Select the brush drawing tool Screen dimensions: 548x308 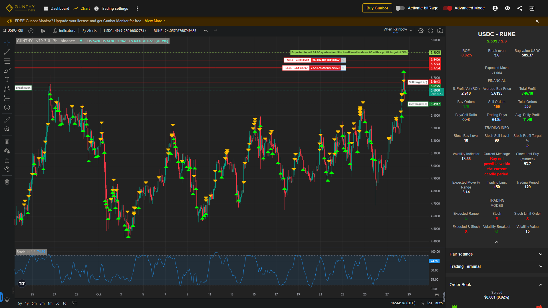coord(7,70)
